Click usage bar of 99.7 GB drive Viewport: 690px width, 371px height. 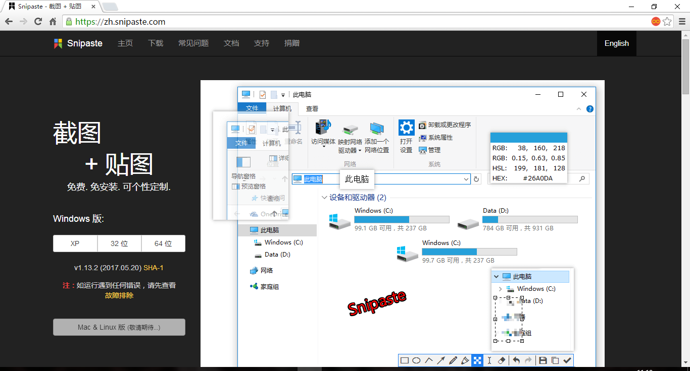click(x=469, y=252)
